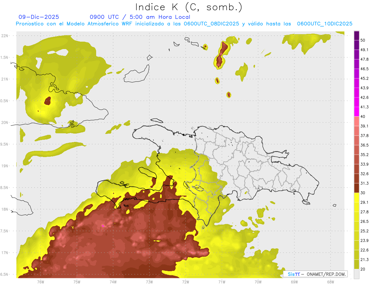
Task: Pick the dark brown swatch between 30 and 31.3
Action: tap(357, 189)
